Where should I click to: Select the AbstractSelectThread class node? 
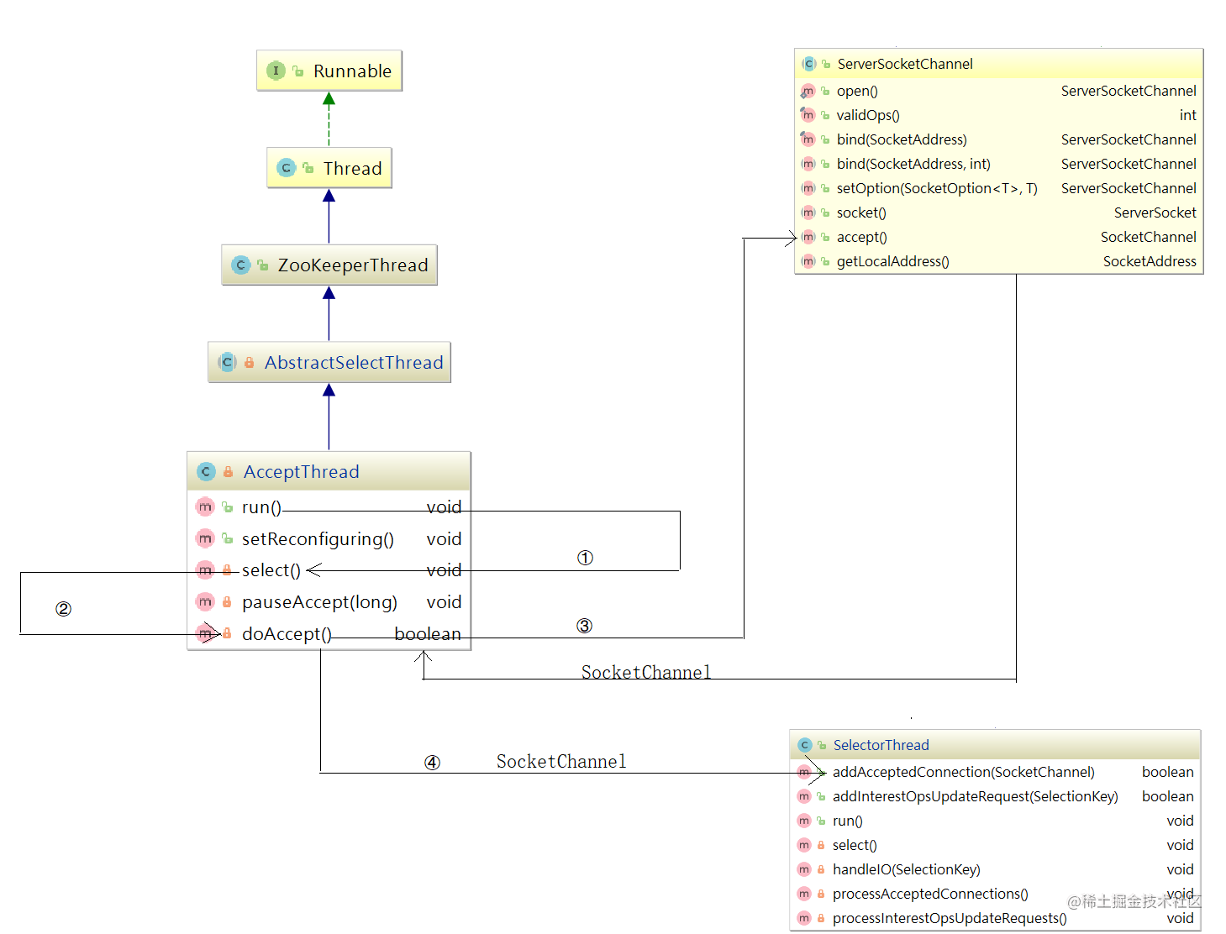pyautogui.click(x=329, y=362)
